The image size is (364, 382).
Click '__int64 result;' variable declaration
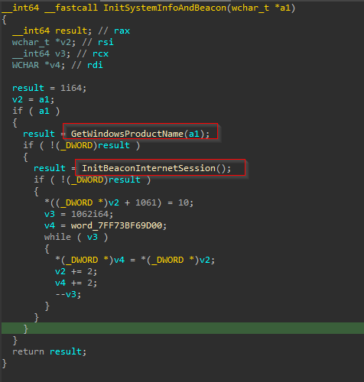click(52, 31)
